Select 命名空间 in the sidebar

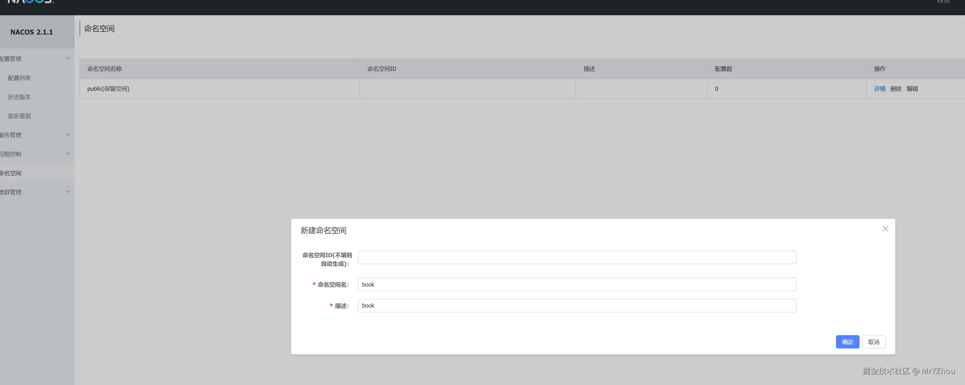pyautogui.click(x=11, y=173)
